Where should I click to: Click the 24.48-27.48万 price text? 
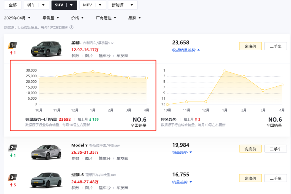tap(85, 182)
